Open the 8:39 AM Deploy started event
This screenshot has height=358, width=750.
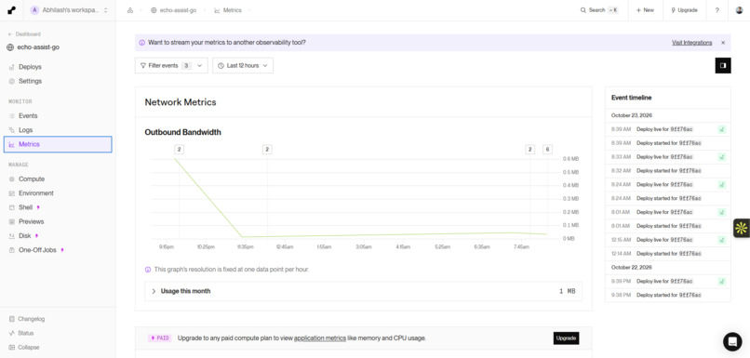click(x=668, y=143)
